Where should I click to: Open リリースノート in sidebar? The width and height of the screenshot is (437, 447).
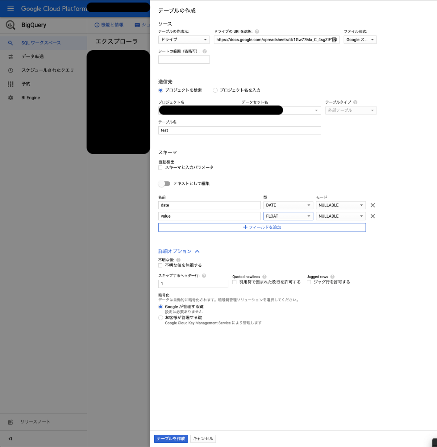point(43,422)
